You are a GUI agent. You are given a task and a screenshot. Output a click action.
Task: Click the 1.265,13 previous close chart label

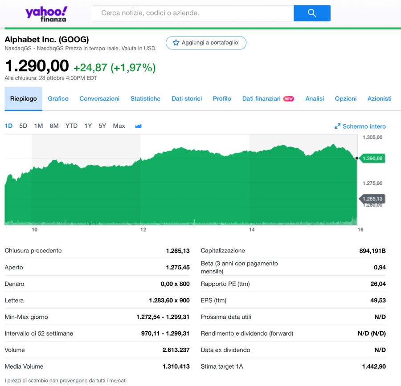point(372,199)
